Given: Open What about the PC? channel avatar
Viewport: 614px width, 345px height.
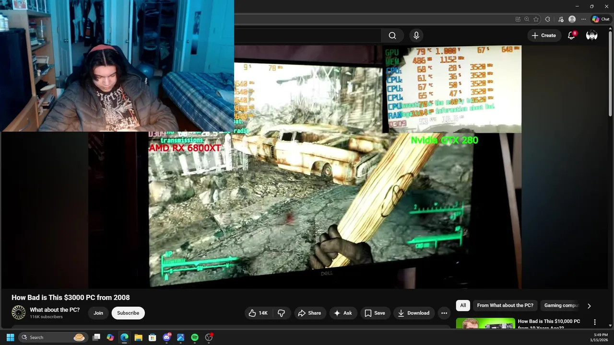Looking at the screenshot, I should [18, 312].
